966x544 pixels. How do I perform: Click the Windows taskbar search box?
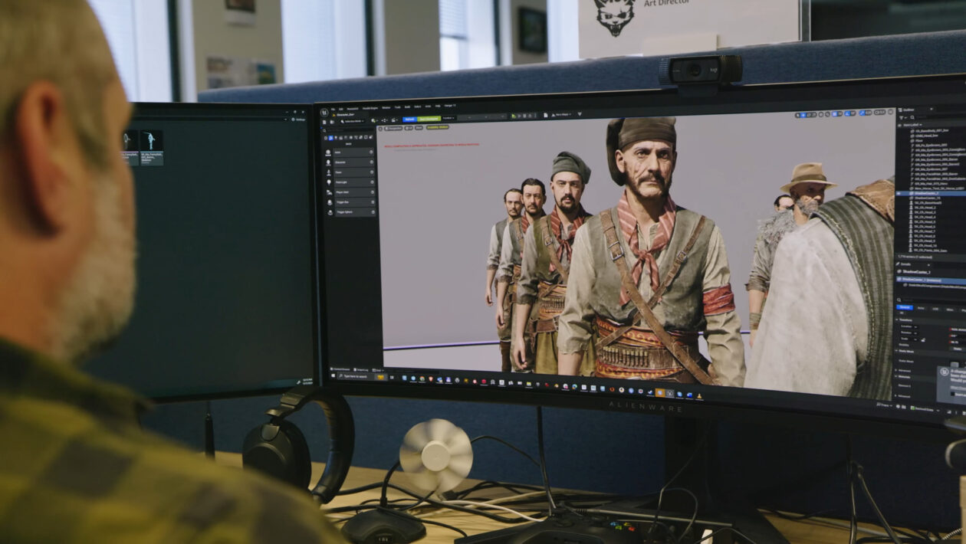[362, 376]
